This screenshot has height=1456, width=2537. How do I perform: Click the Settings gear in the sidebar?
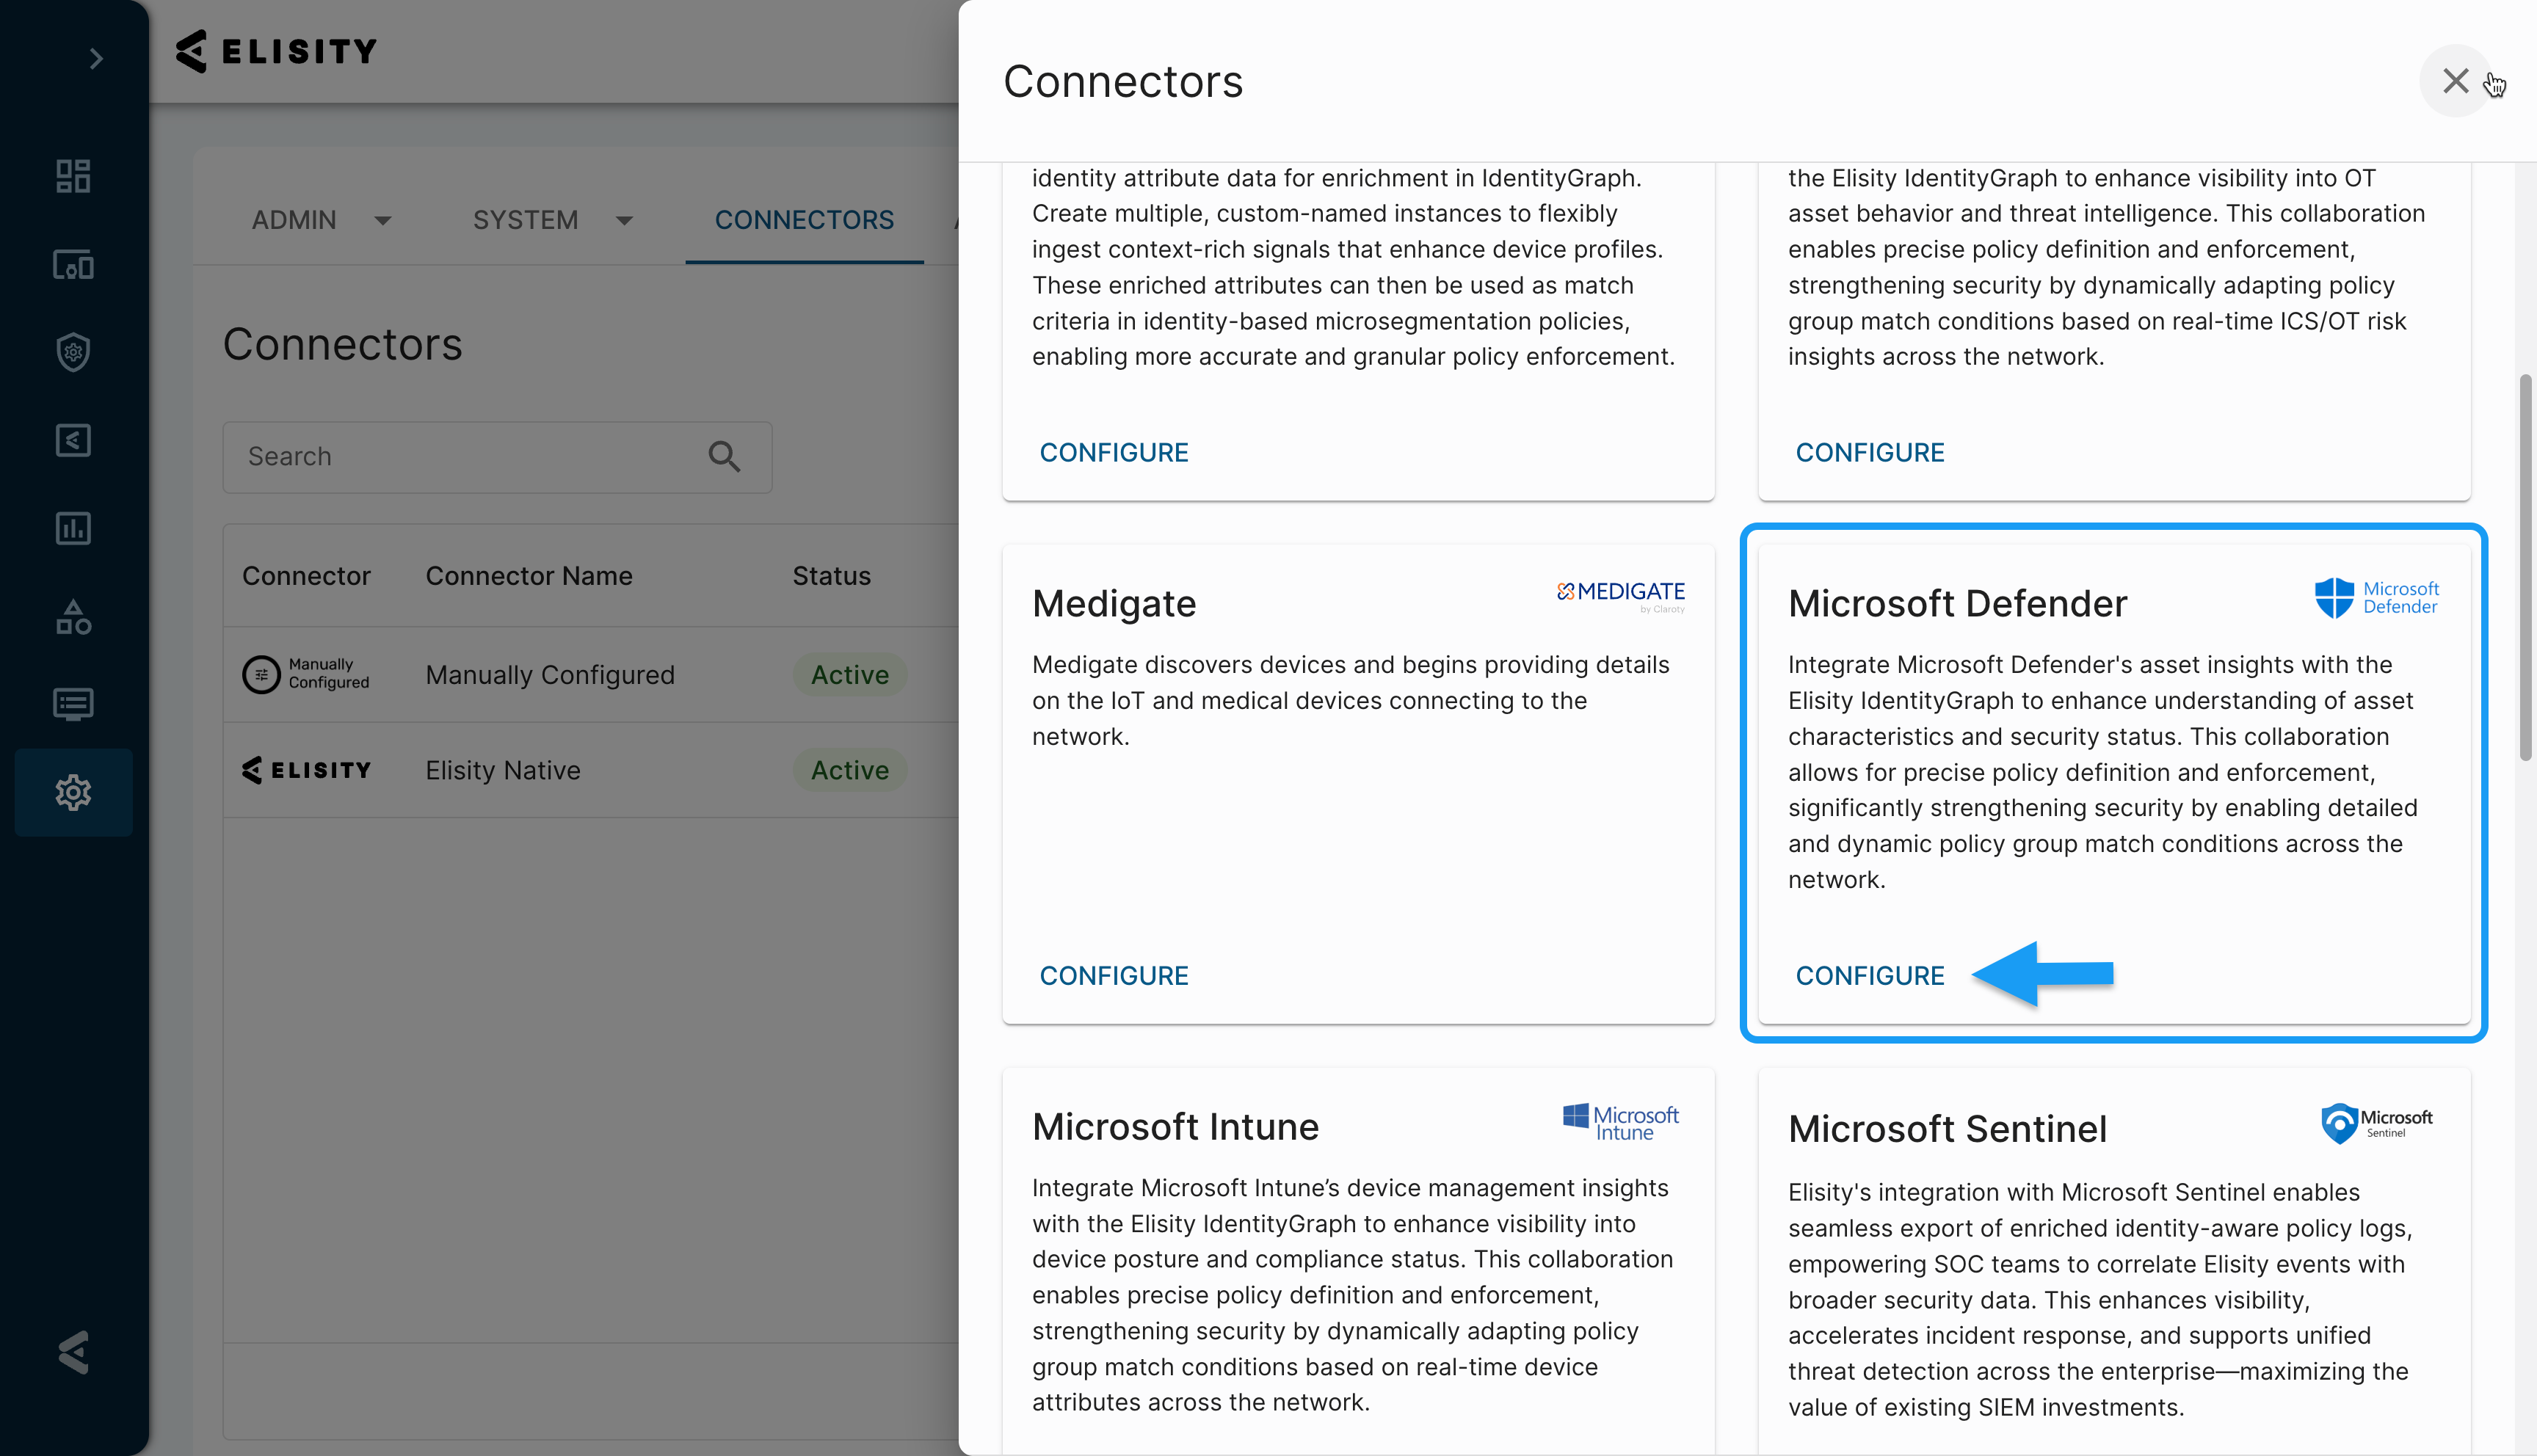(x=73, y=791)
